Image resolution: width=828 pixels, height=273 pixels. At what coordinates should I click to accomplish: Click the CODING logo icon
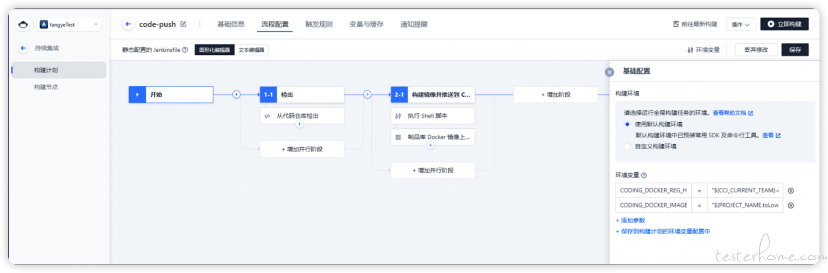(23, 25)
